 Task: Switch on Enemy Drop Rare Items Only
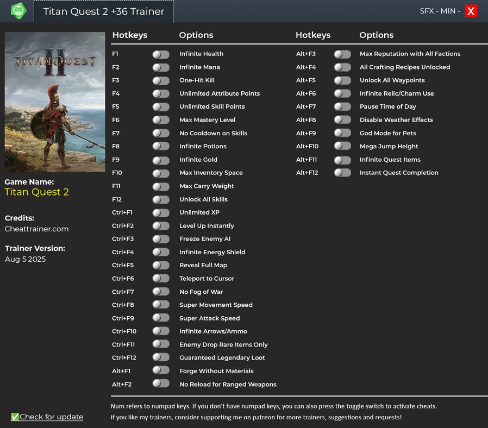point(161,344)
